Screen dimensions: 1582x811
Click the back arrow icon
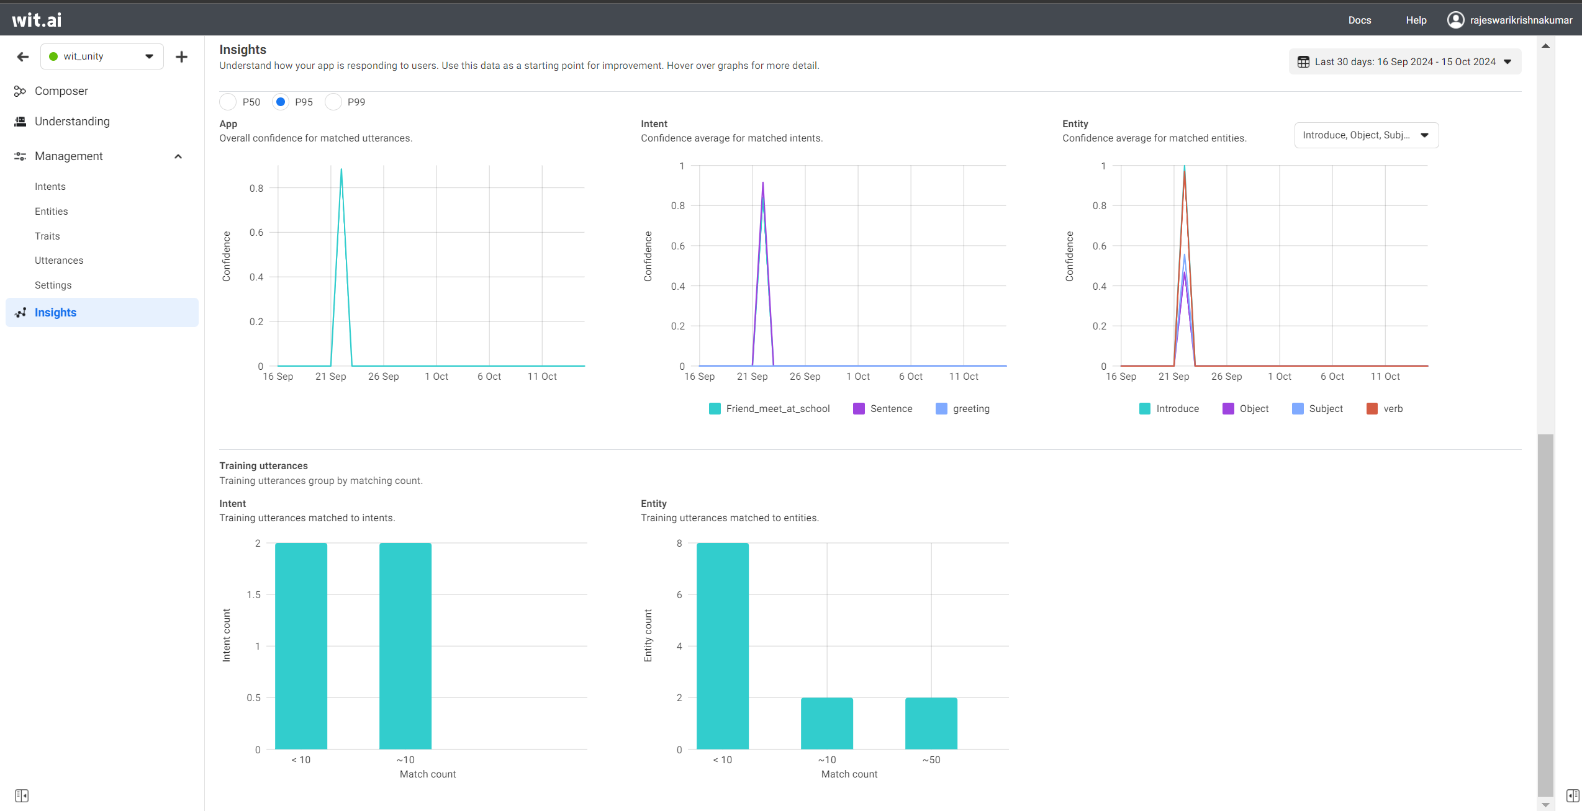[23, 57]
